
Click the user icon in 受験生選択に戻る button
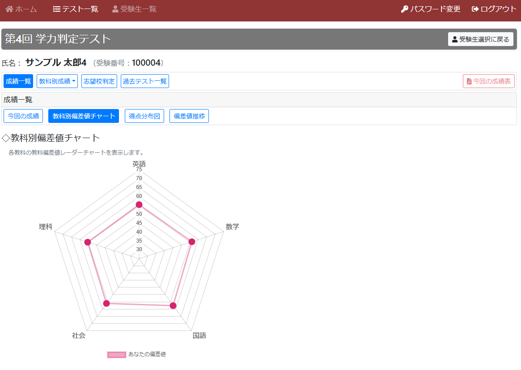455,39
